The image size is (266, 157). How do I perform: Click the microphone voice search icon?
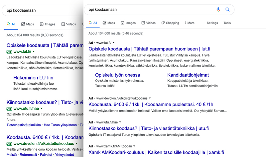(x=218, y=10)
